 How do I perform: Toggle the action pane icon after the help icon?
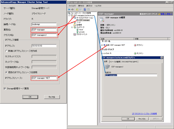point(88,10)
